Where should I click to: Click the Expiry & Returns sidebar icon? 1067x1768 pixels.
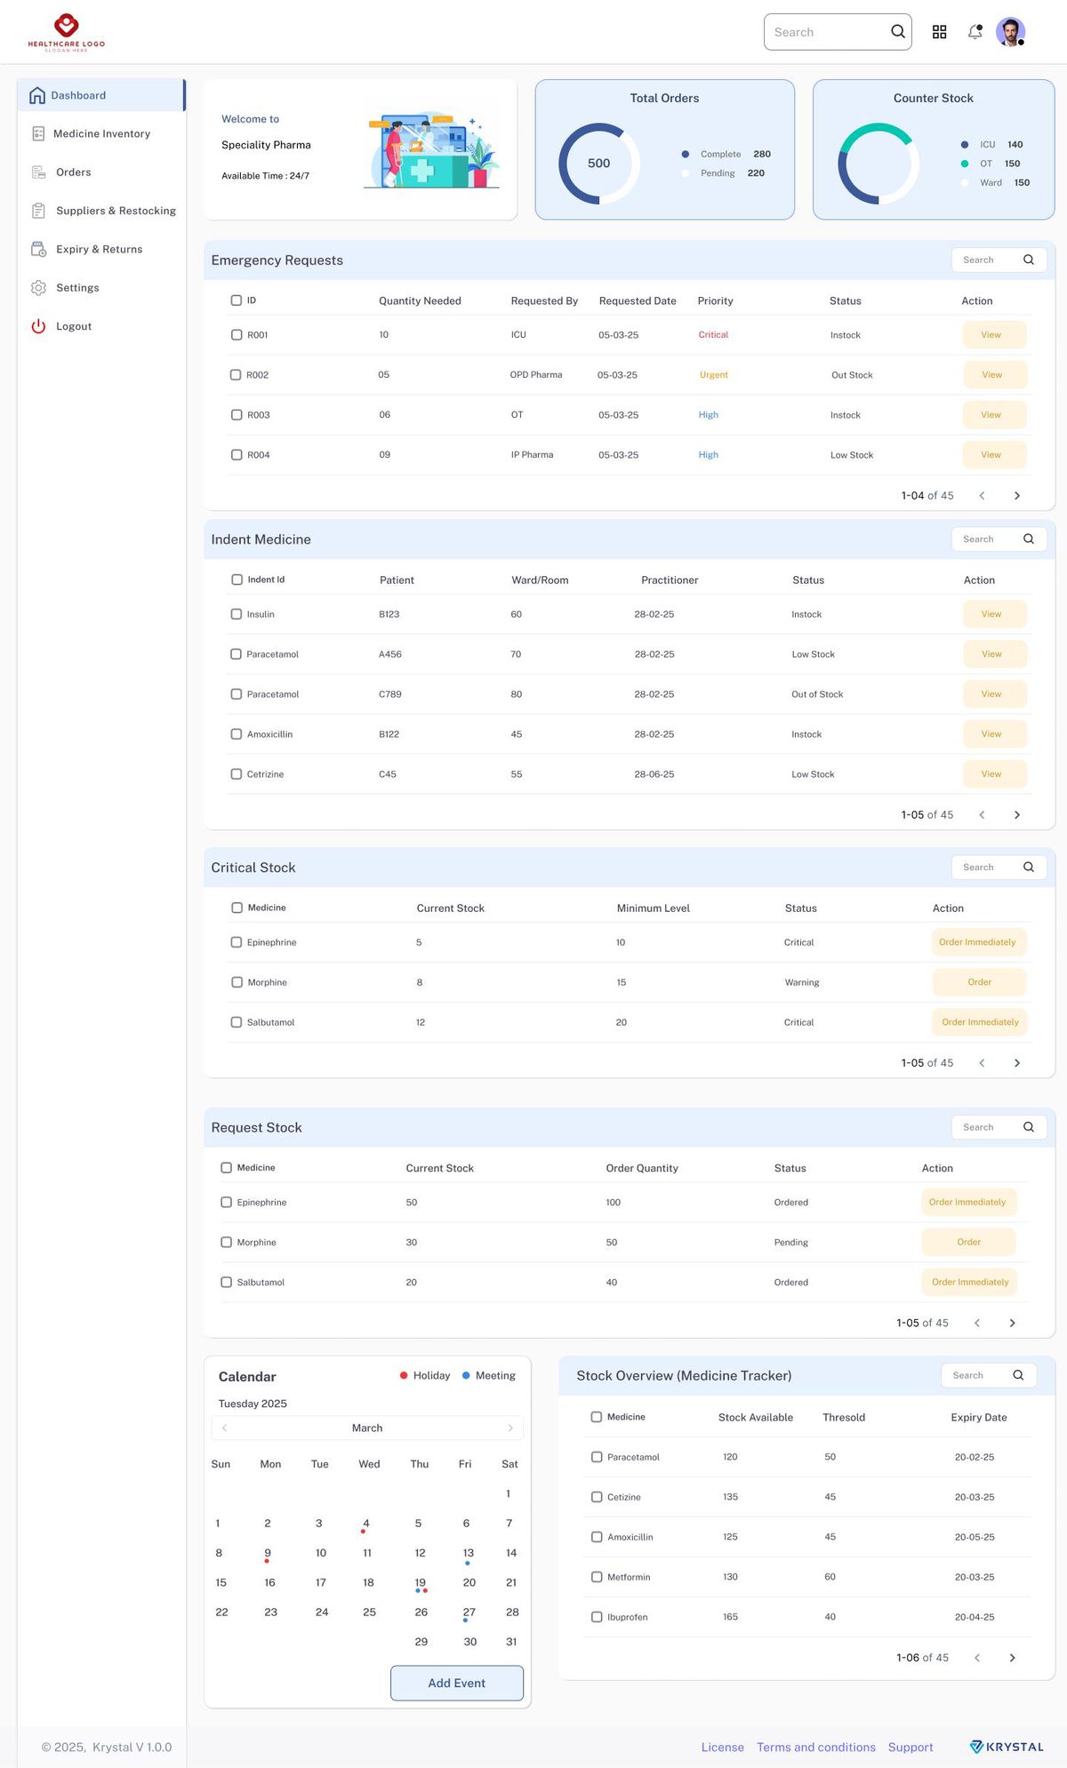pyautogui.click(x=38, y=249)
